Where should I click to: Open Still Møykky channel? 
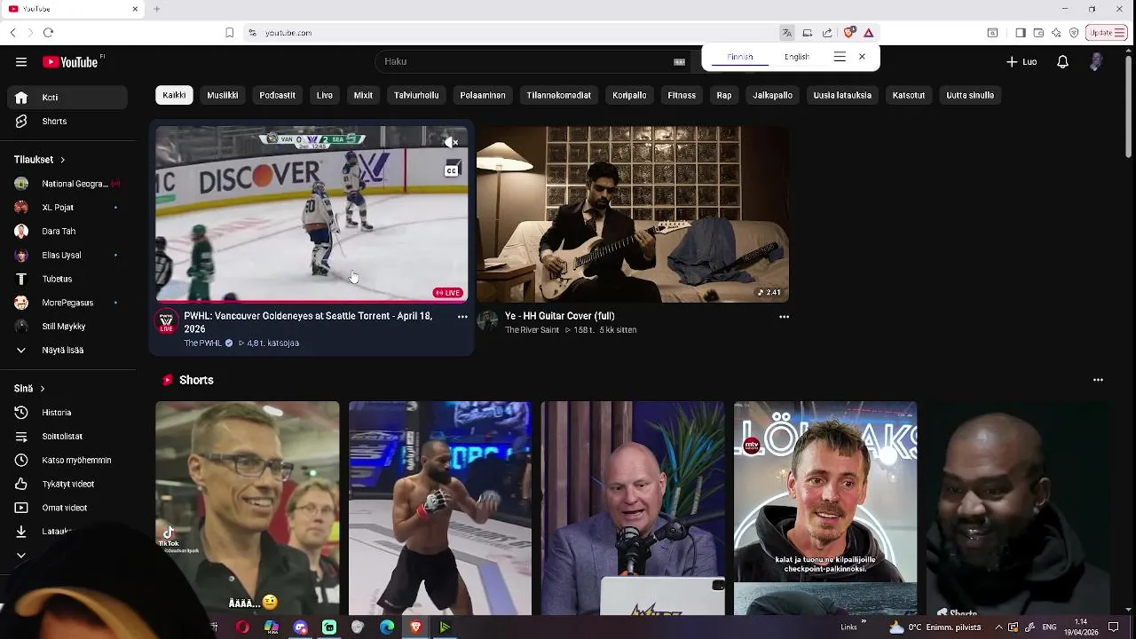67,327
